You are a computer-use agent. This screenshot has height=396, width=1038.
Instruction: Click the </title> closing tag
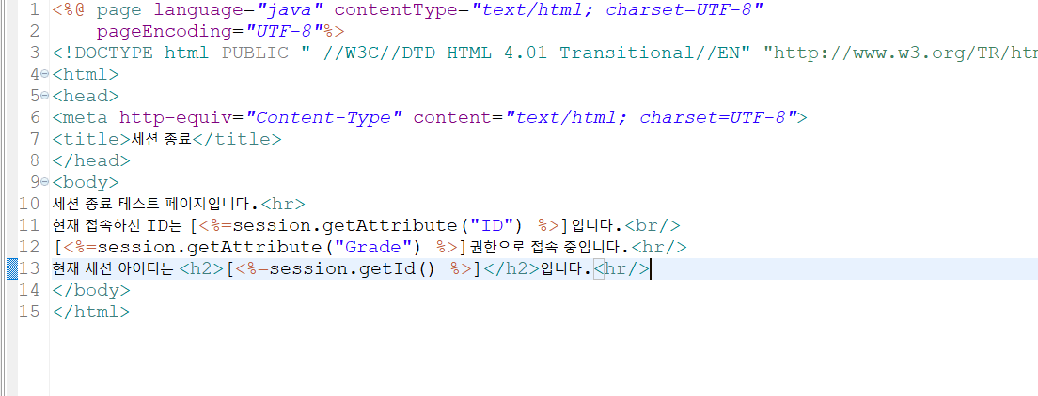click(236, 140)
